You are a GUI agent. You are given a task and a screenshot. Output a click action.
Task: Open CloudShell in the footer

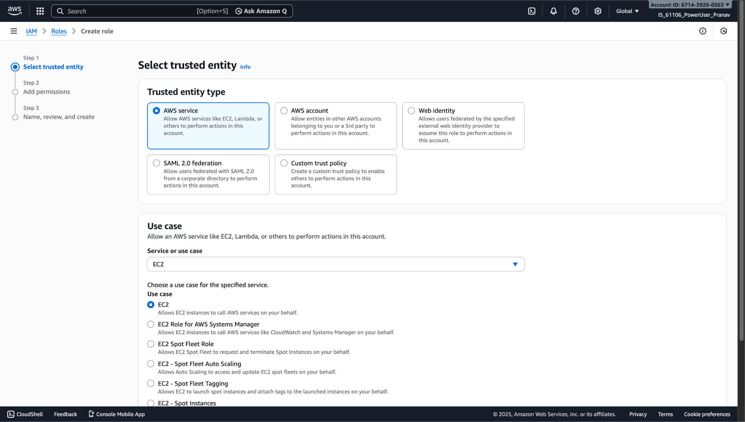(x=25, y=414)
